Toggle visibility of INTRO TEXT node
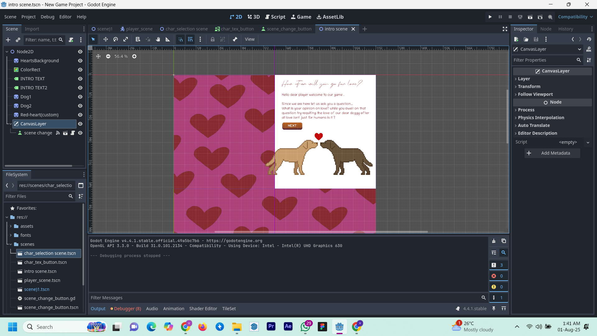Screen dimensions: 597x336 tap(80, 79)
